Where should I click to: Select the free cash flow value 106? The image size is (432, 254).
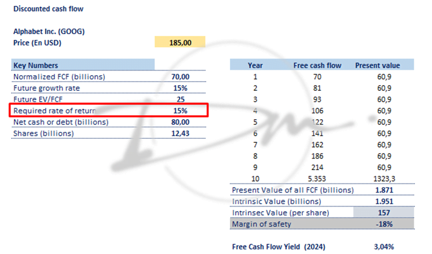317,111
